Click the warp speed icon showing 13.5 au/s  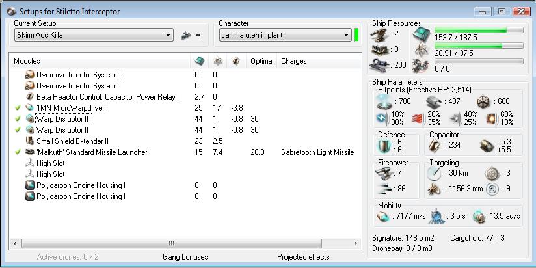[x=479, y=216]
